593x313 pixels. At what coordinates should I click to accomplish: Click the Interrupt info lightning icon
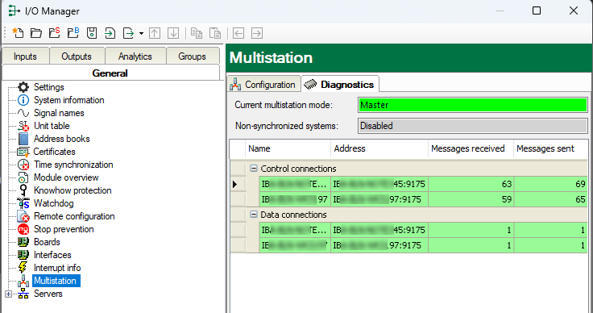23,268
